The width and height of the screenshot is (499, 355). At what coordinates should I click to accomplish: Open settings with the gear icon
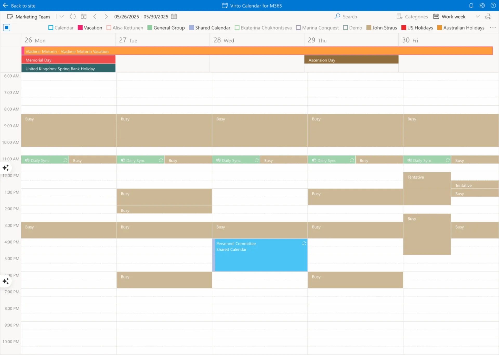pos(482,5)
